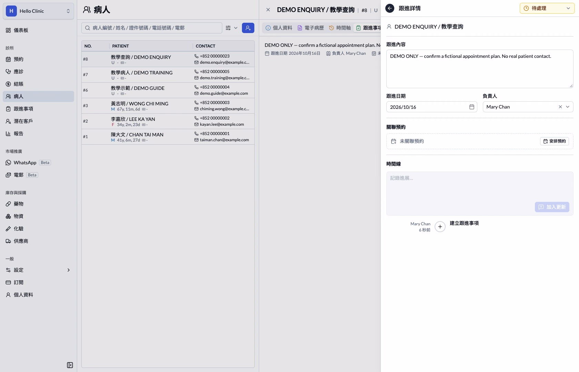This screenshot has height=372, width=579.
Task: Click email kayan.lee@example.com
Action: point(222,124)
